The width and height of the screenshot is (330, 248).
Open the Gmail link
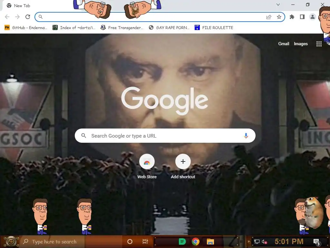click(284, 44)
